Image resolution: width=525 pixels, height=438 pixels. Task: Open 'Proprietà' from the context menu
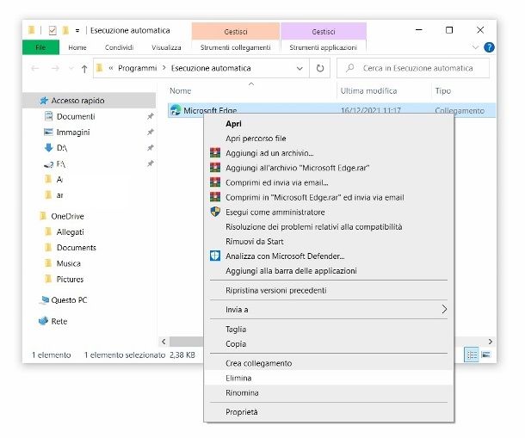tap(329, 412)
